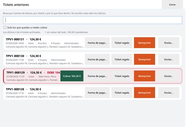
Task: Click date 07/09/2026 17:16
Action: click(15, 93)
